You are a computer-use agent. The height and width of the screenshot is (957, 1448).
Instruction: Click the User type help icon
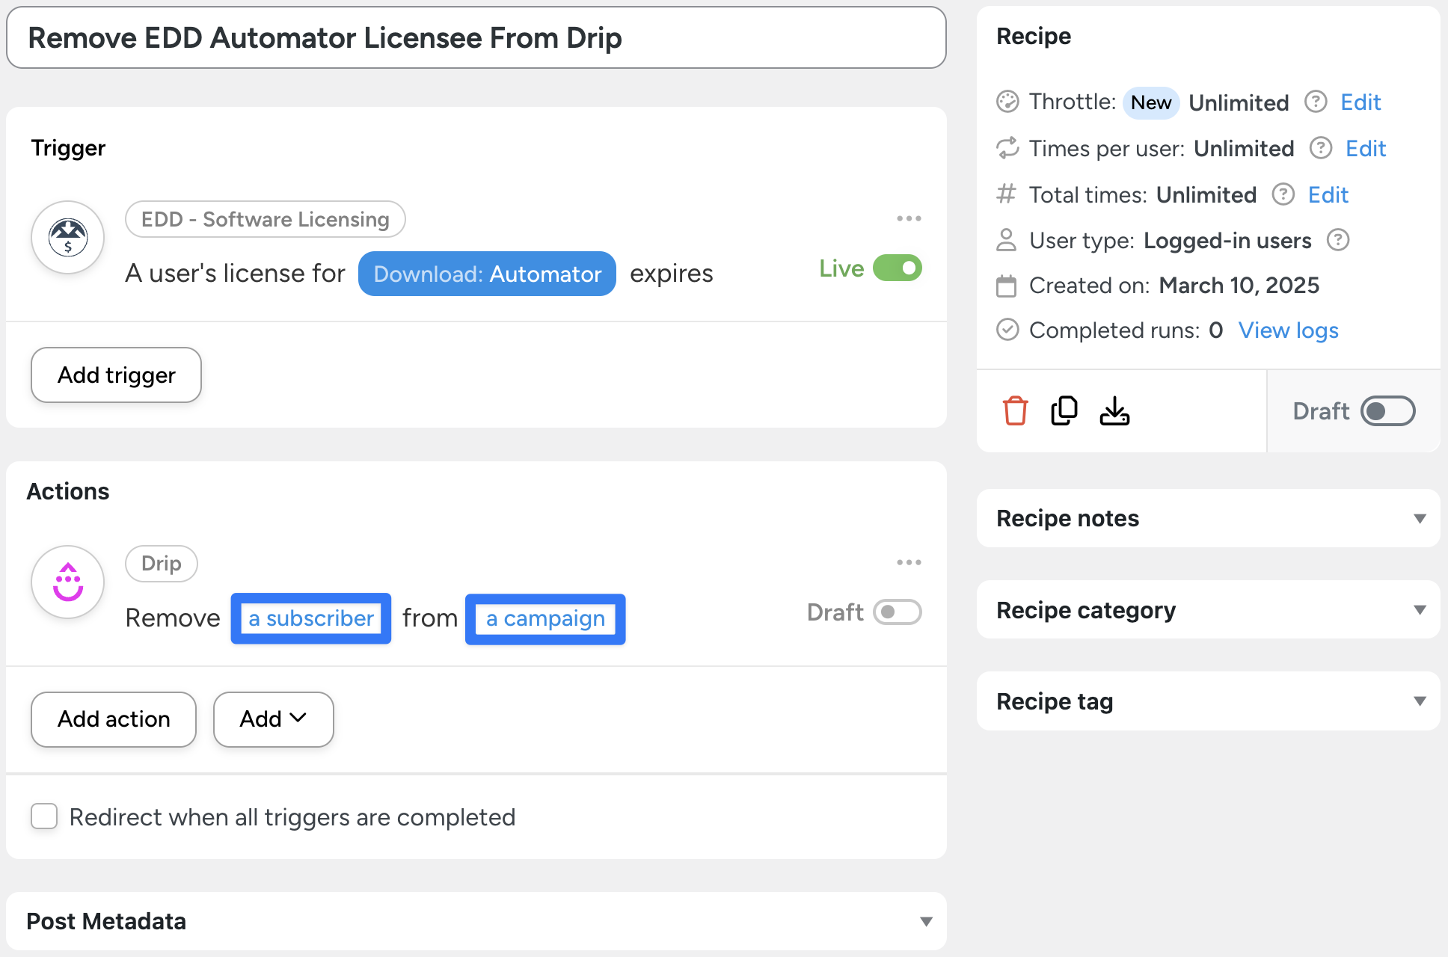(x=1339, y=240)
